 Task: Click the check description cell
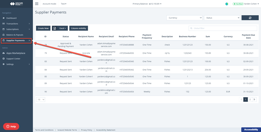[167, 45]
